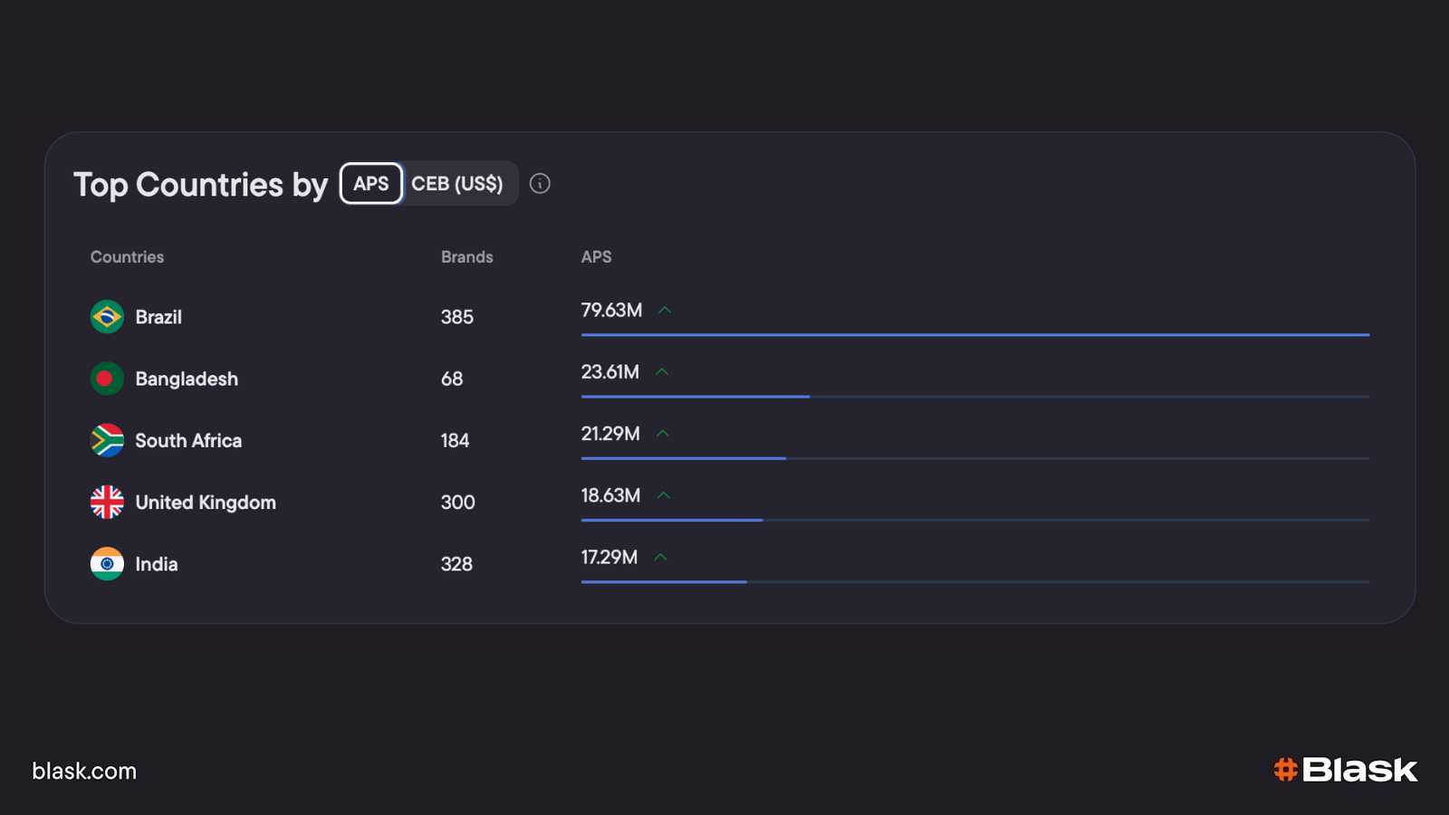Screen dimensions: 1449x815
Task: Click the Blask logo
Action: click(x=1345, y=770)
